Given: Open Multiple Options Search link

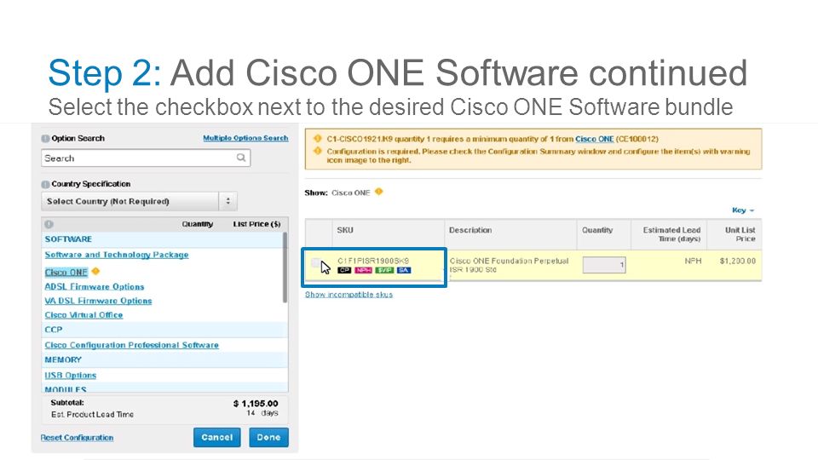Looking at the screenshot, I should point(245,138).
